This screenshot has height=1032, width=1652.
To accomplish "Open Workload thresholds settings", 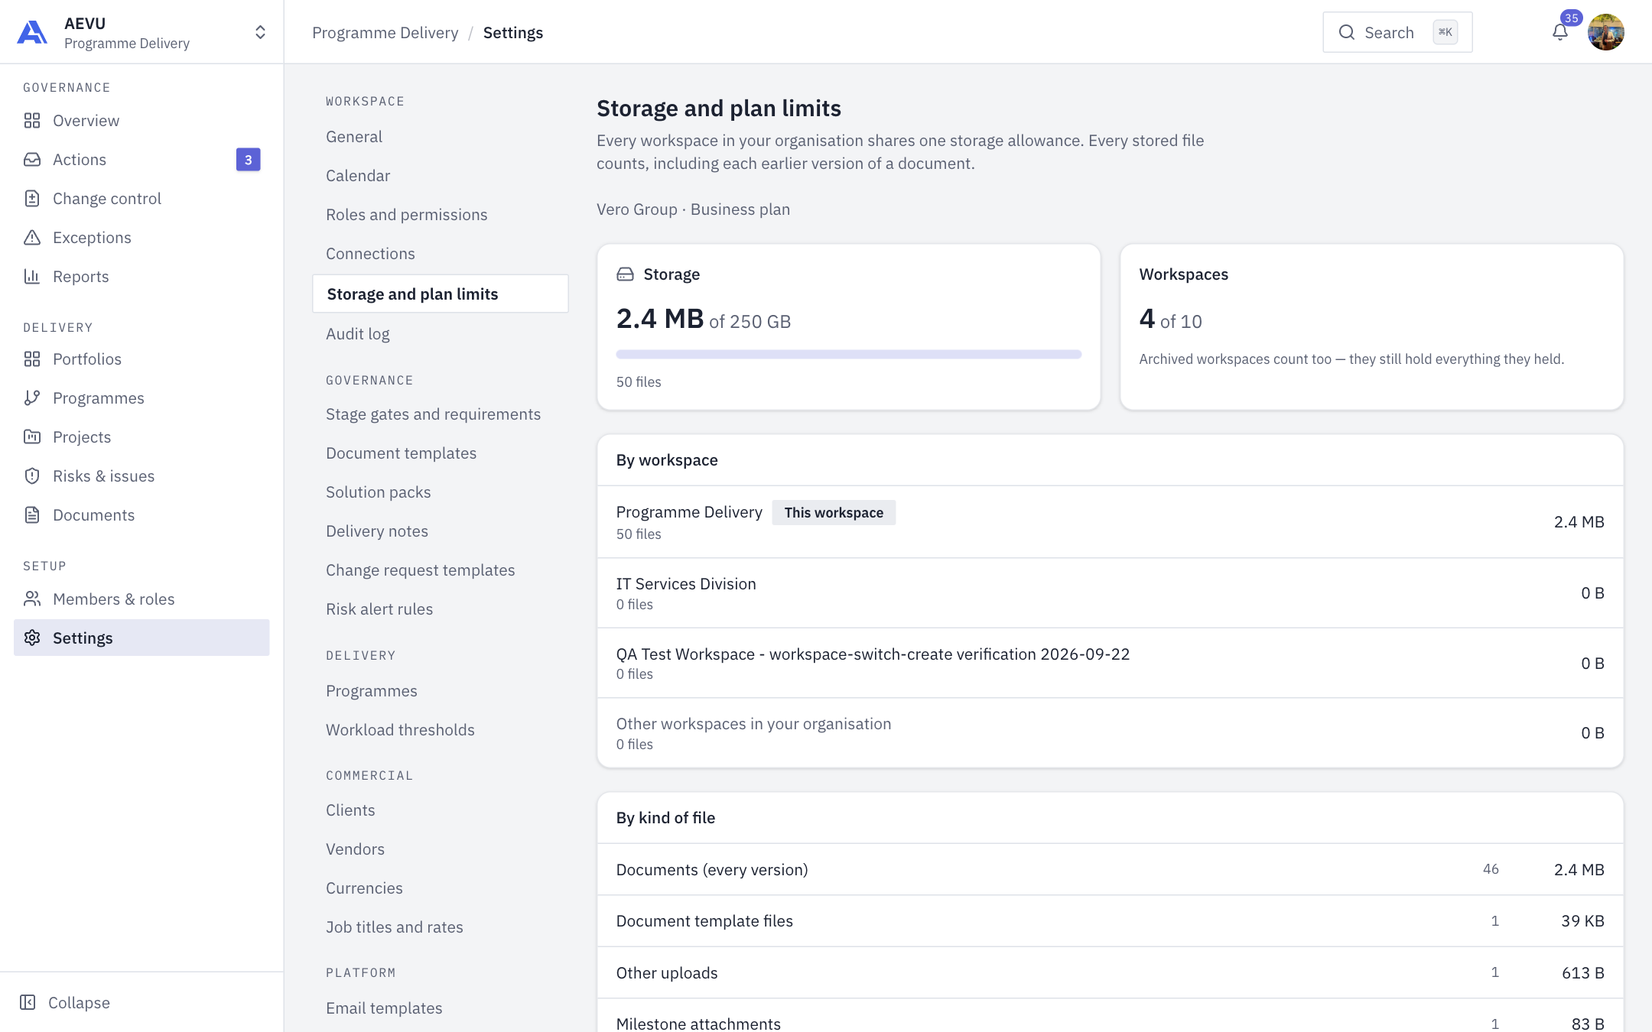I will [x=400, y=730].
